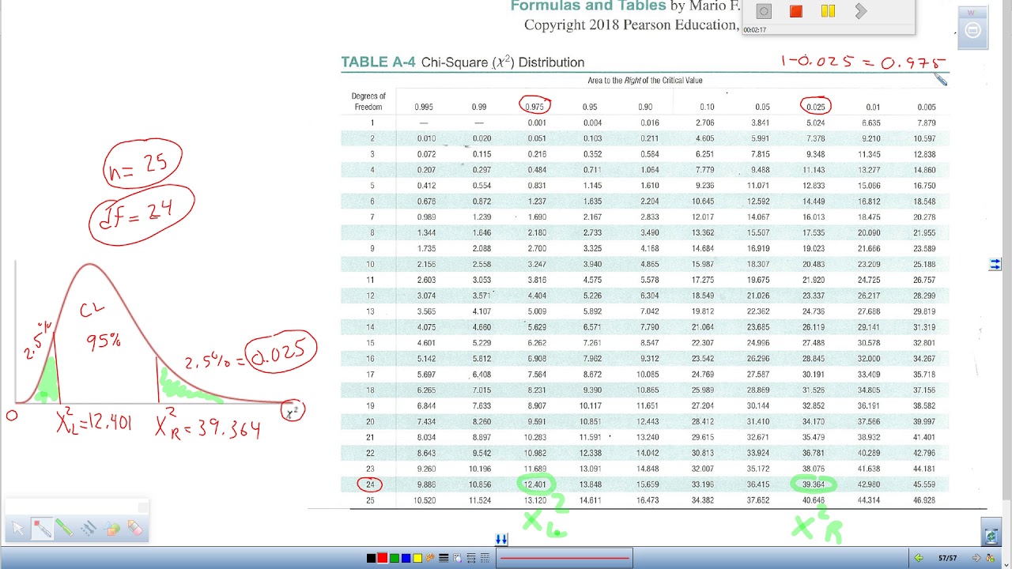Open the transparency options icon

[x=457, y=558]
